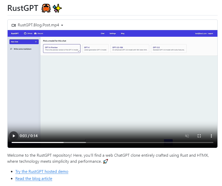Open 'Try the RustGPT hosted demo' link
Image resolution: width=222 pixels, height=186 pixels.
tap(42, 172)
